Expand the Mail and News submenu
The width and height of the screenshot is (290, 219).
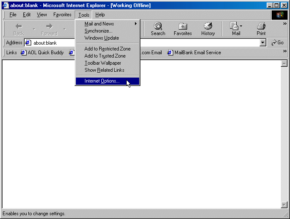pos(107,24)
